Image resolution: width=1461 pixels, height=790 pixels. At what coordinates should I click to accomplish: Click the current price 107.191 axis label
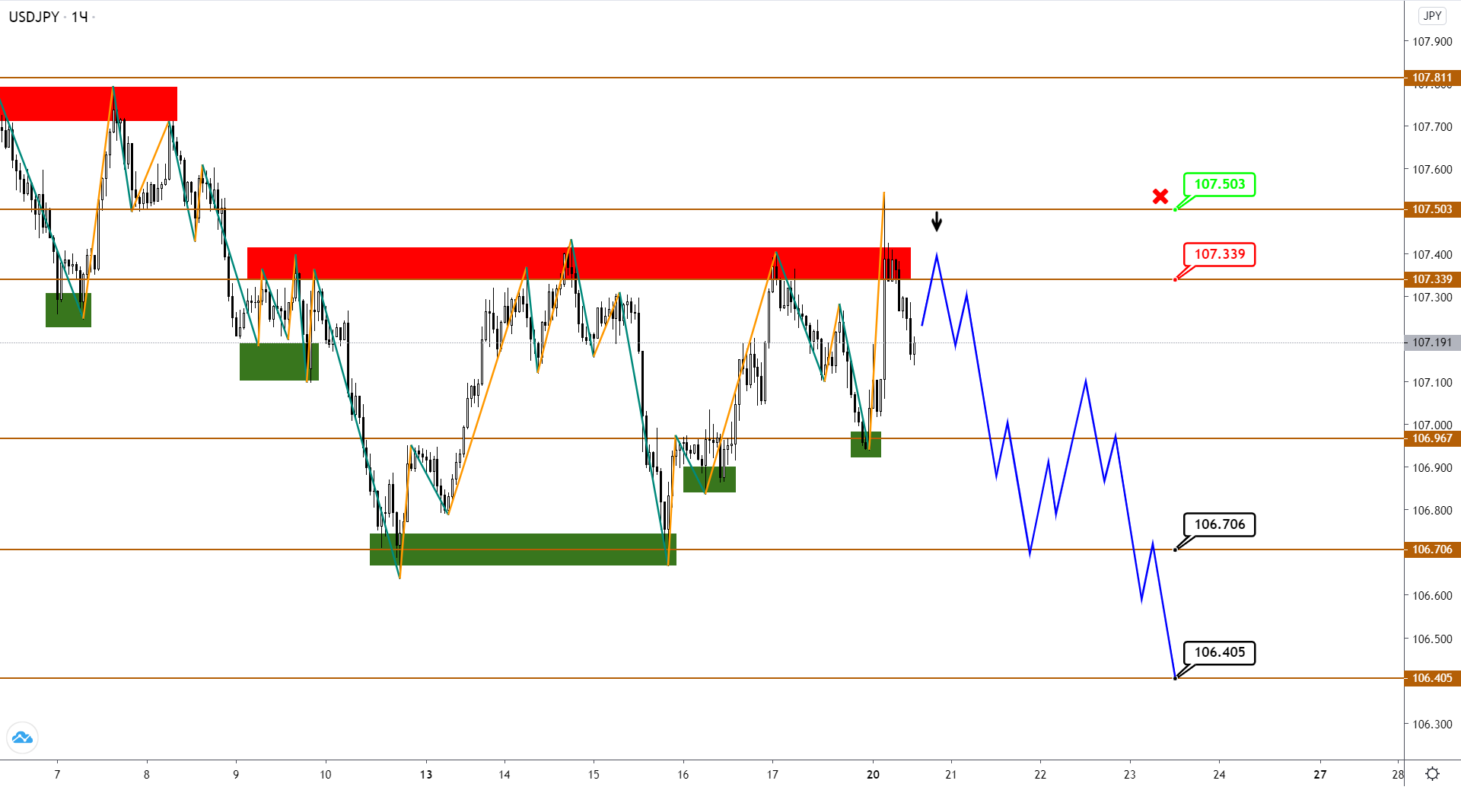1432,342
